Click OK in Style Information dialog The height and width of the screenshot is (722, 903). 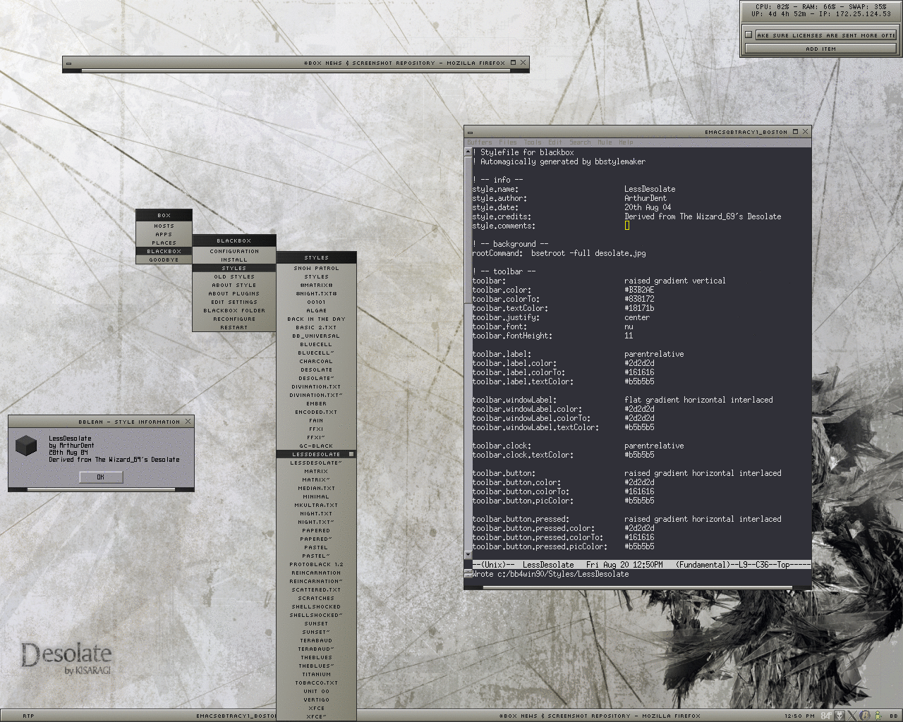(x=101, y=477)
